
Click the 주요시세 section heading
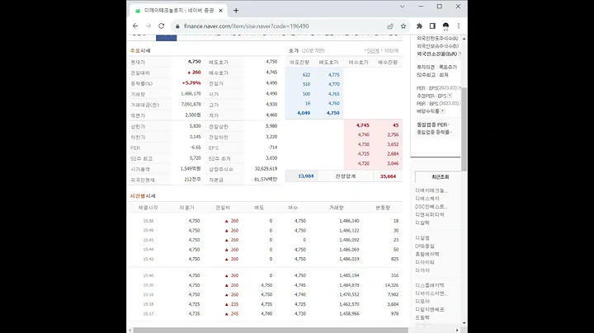[x=140, y=51]
